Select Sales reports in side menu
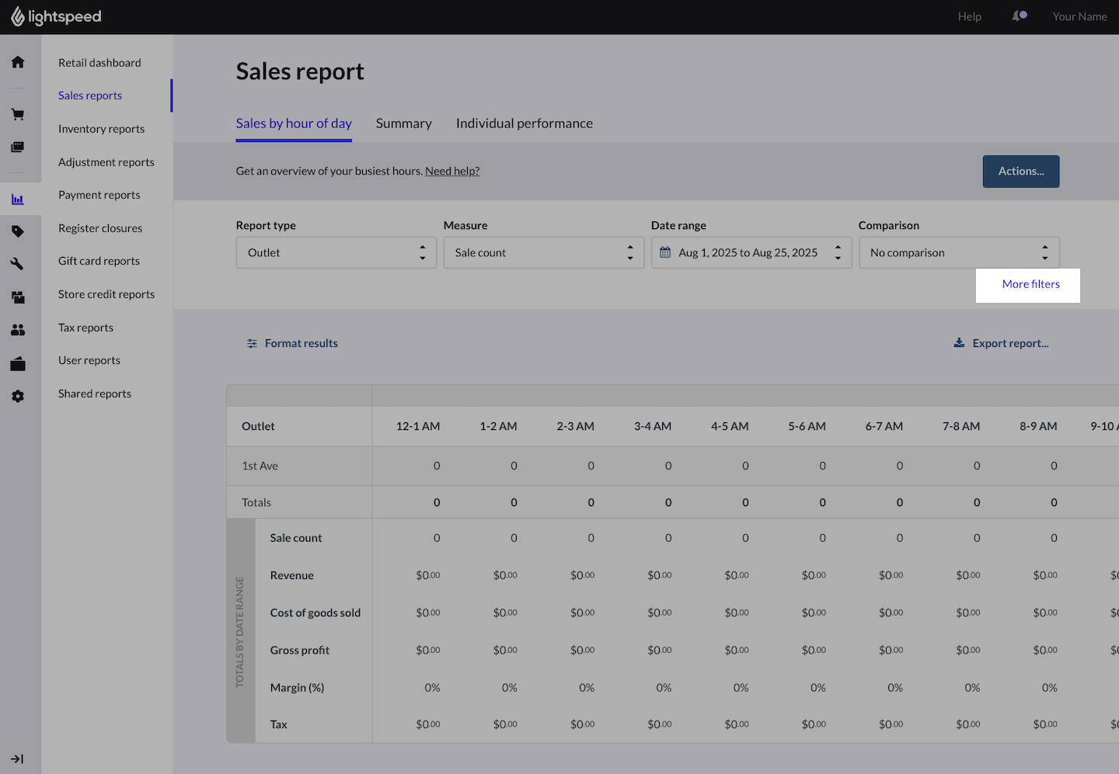 click(90, 95)
